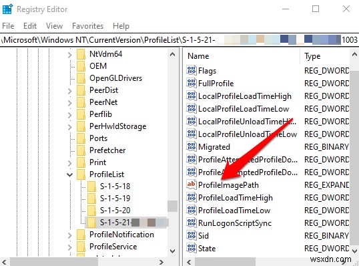
Task: Expand the PeerDist key
Action: click(x=70, y=91)
